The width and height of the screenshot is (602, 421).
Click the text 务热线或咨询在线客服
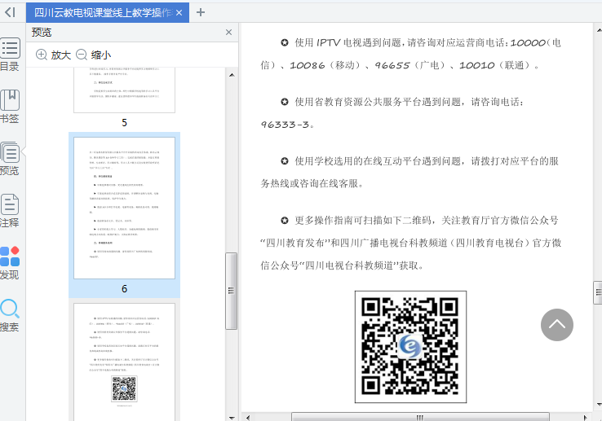[309, 184]
